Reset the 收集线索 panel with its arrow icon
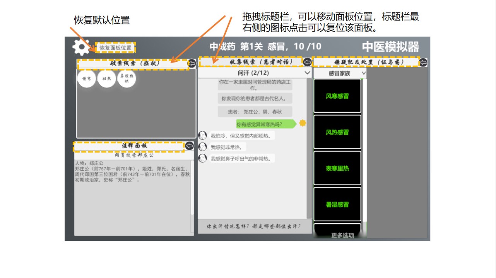 [x=307, y=62]
